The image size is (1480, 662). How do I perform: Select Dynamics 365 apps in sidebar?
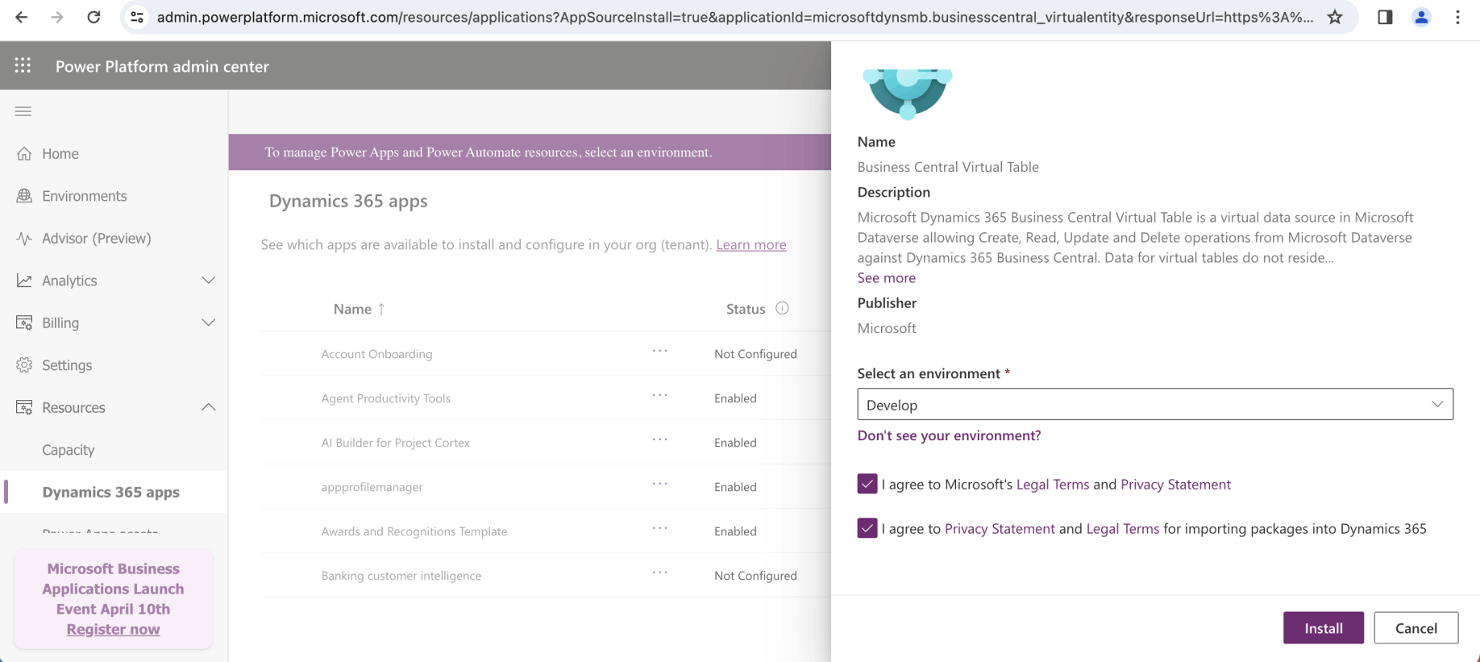click(110, 492)
